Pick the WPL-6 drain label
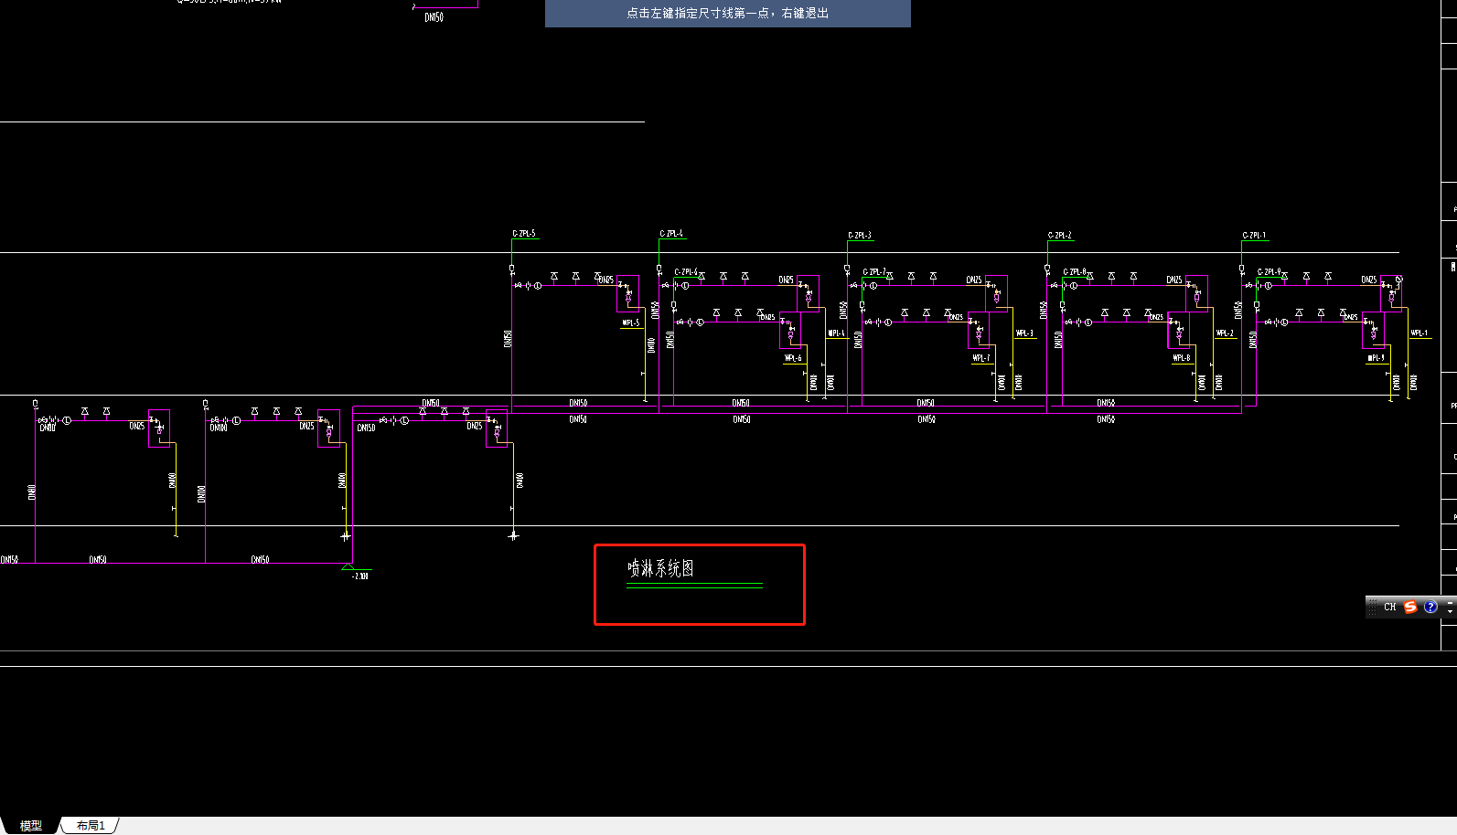 (x=793, y=358)
